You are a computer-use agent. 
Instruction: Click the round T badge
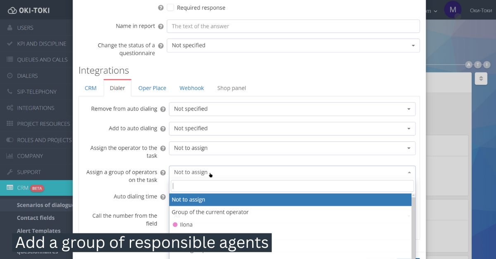[478, 64]
